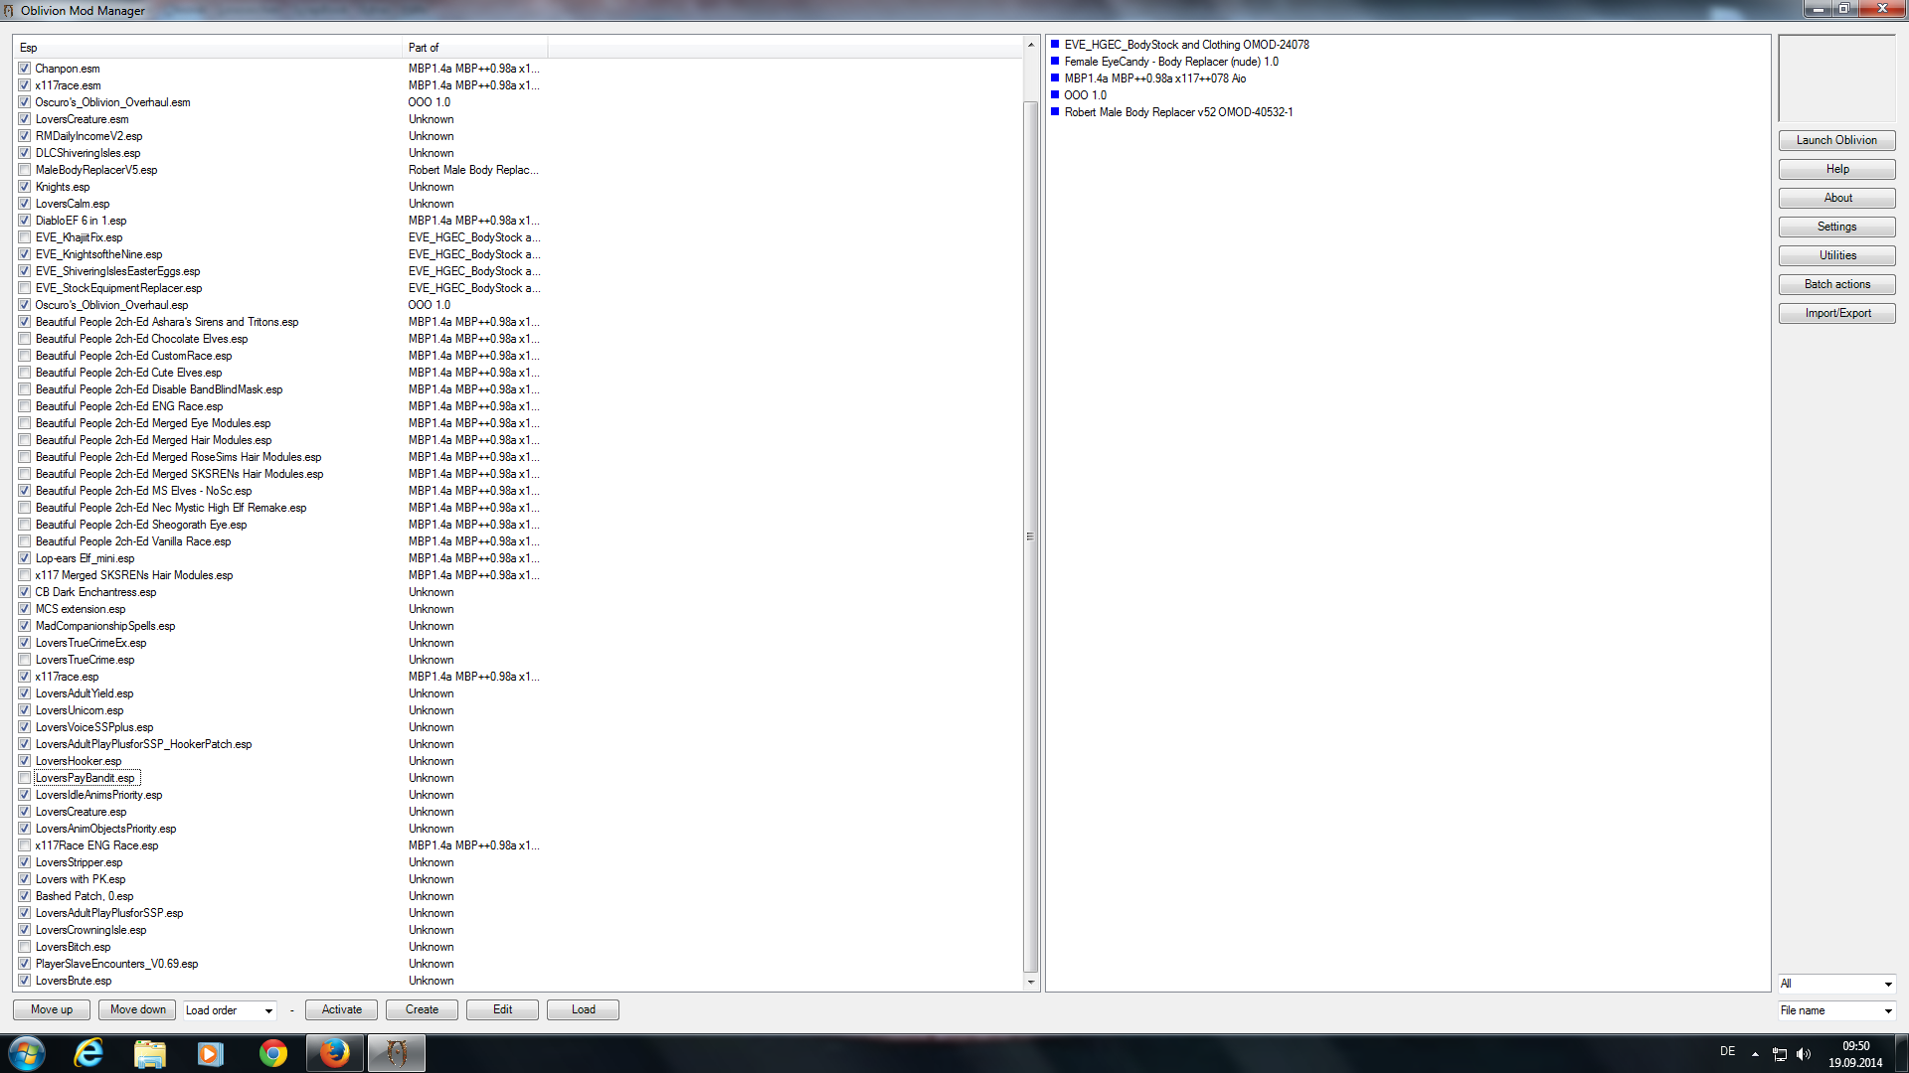Select EVE_HGEC_BodyStock and Clothing OMOD entry

(x=1186, y=44)
